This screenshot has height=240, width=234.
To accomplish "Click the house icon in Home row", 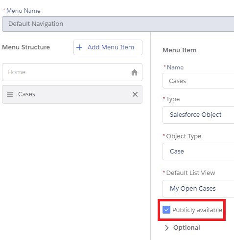I will pyautogui.click(x=135, y=72).
